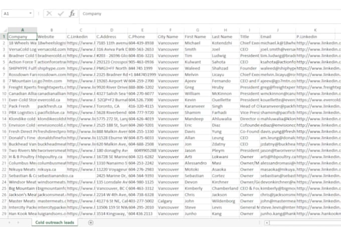Select row 29 header
This screenshot has width=341, height=227.
point(4,214)
